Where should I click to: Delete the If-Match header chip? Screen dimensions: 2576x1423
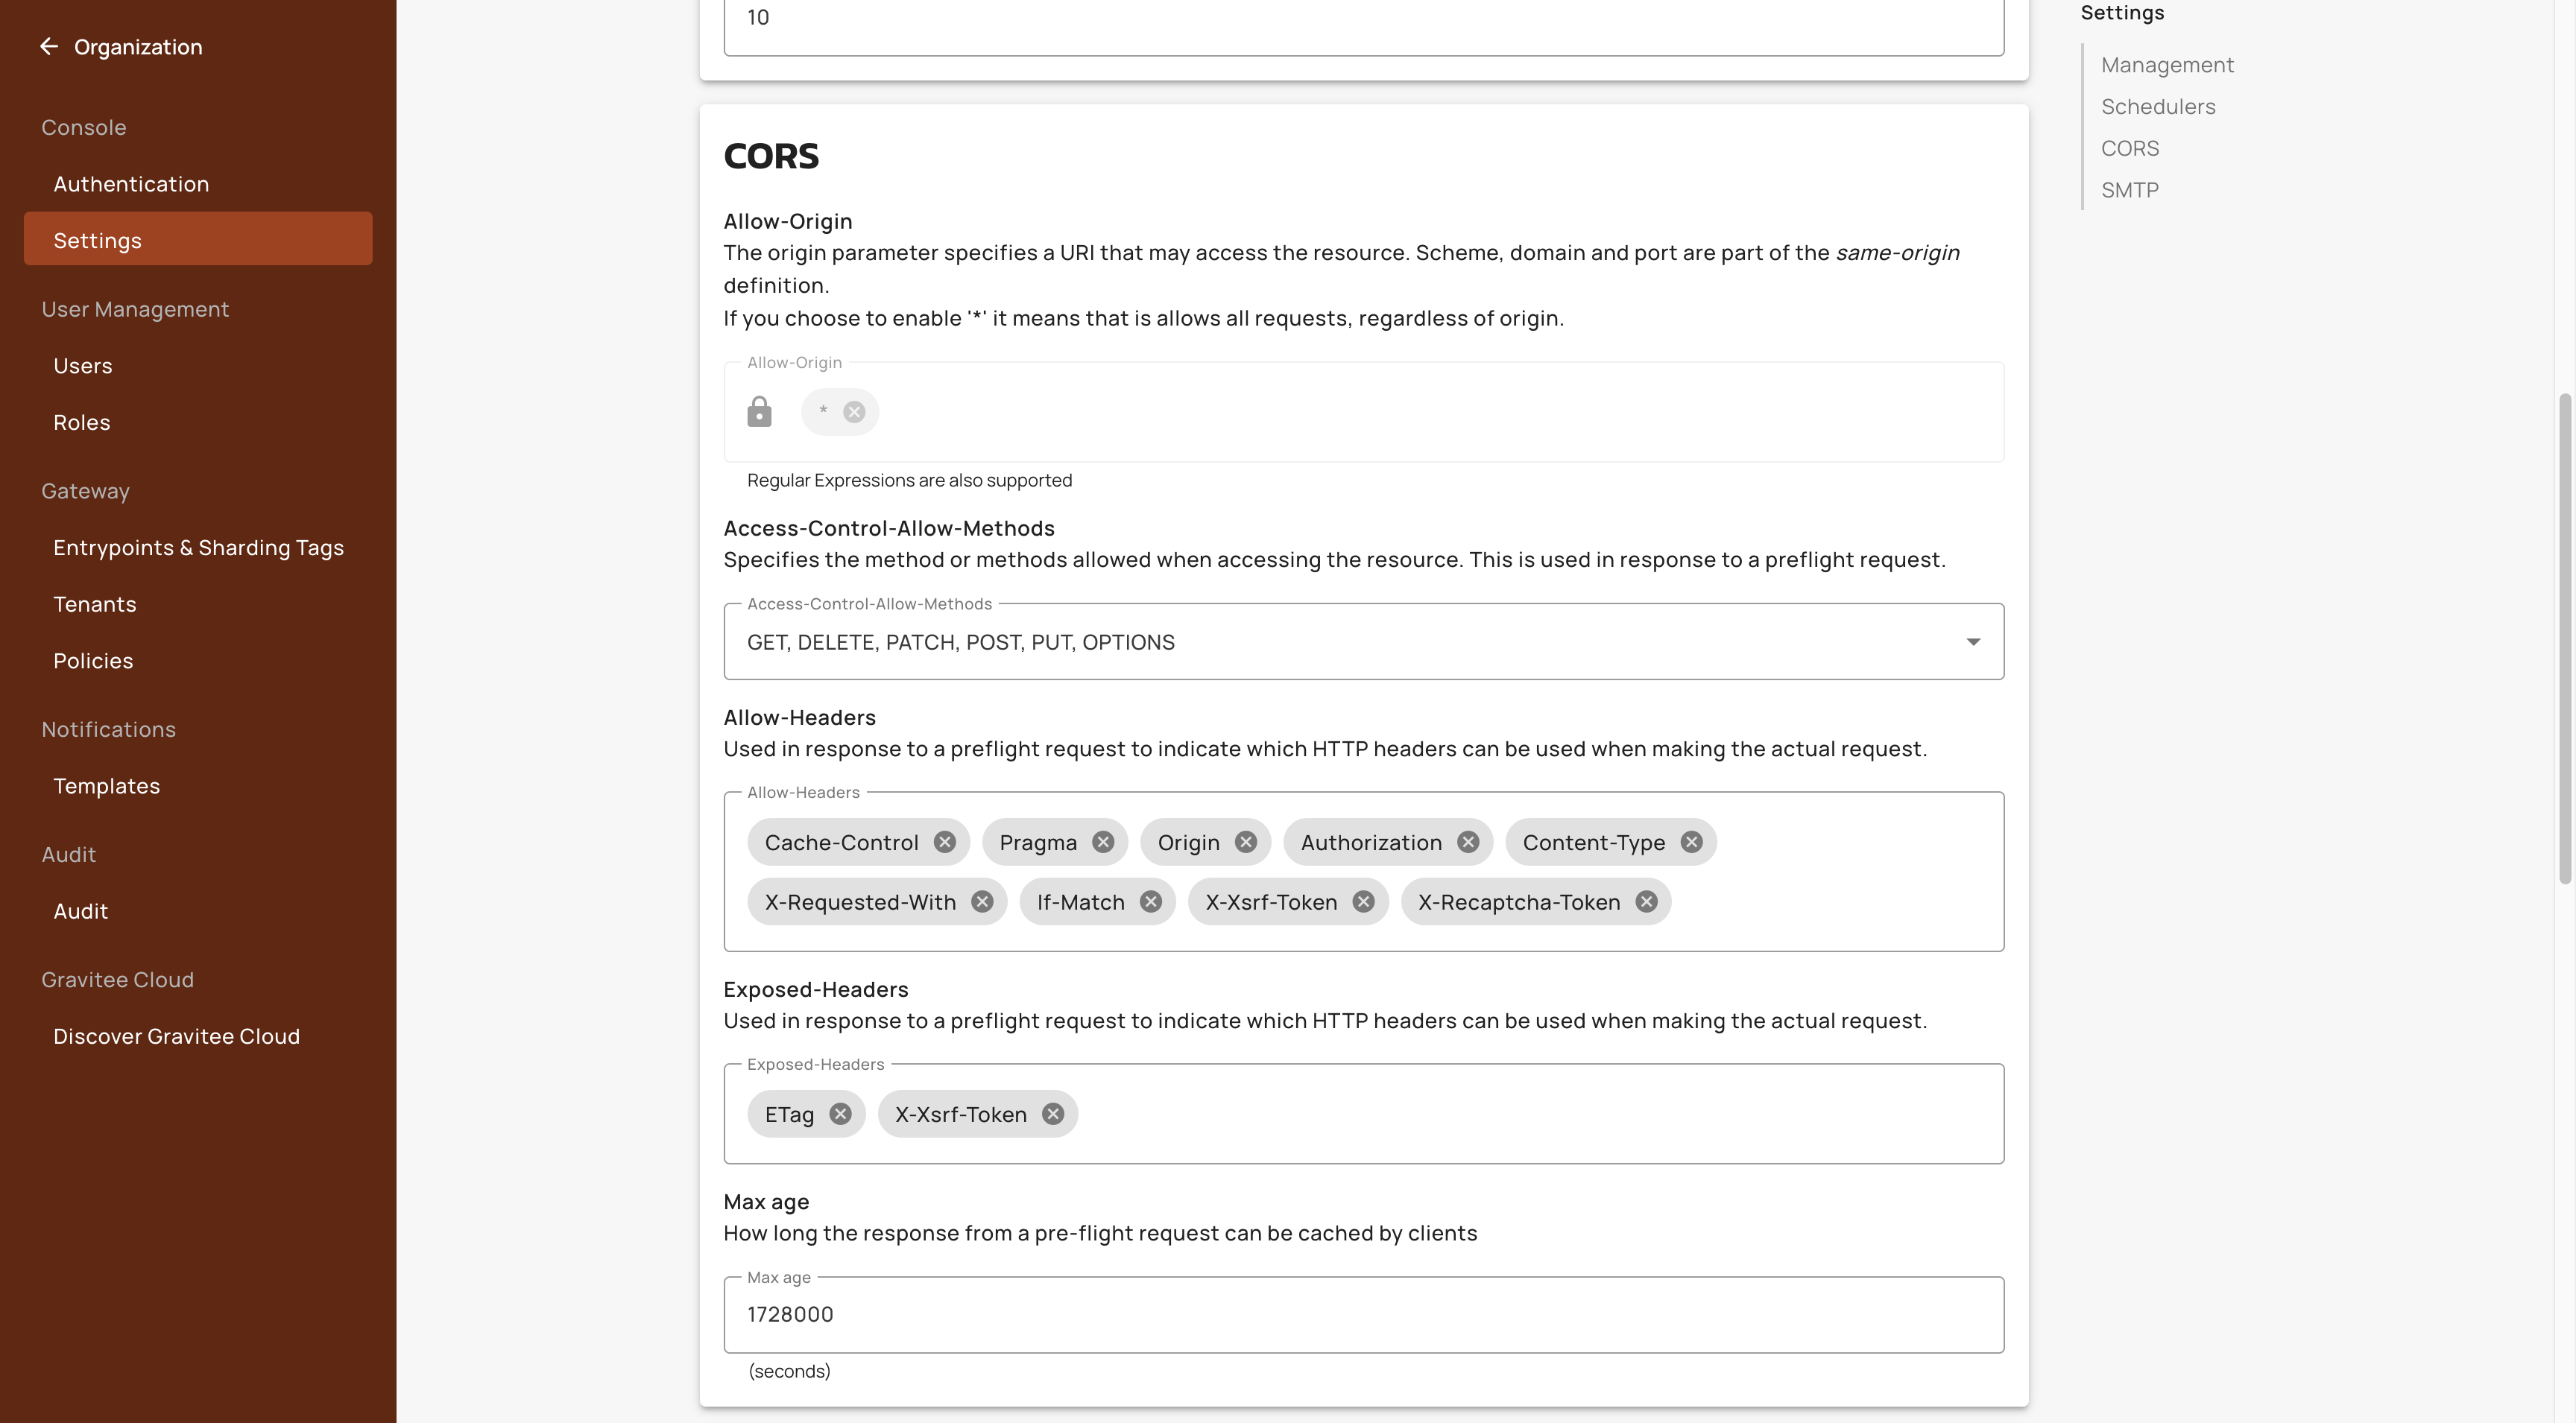coord(1151,902)
